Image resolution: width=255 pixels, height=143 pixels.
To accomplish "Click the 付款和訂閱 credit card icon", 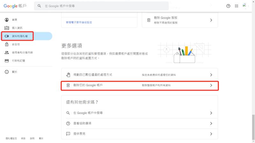I will click(x=7, y=61).
